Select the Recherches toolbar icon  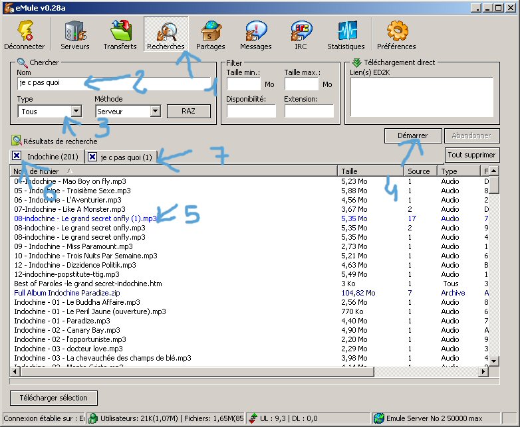166,35
